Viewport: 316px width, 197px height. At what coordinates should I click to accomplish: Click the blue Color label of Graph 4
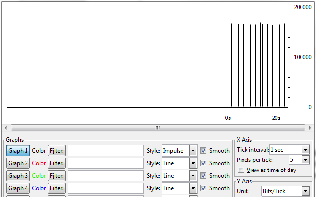pos(39,188)
